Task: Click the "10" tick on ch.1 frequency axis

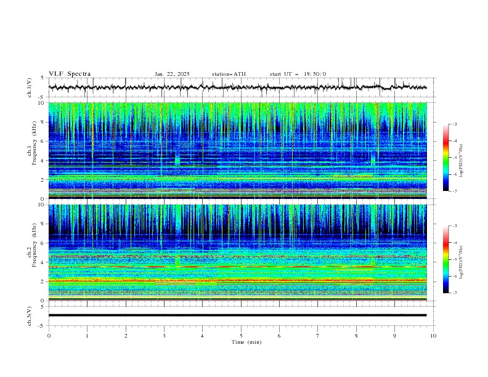Action: [x=43, y=103]
